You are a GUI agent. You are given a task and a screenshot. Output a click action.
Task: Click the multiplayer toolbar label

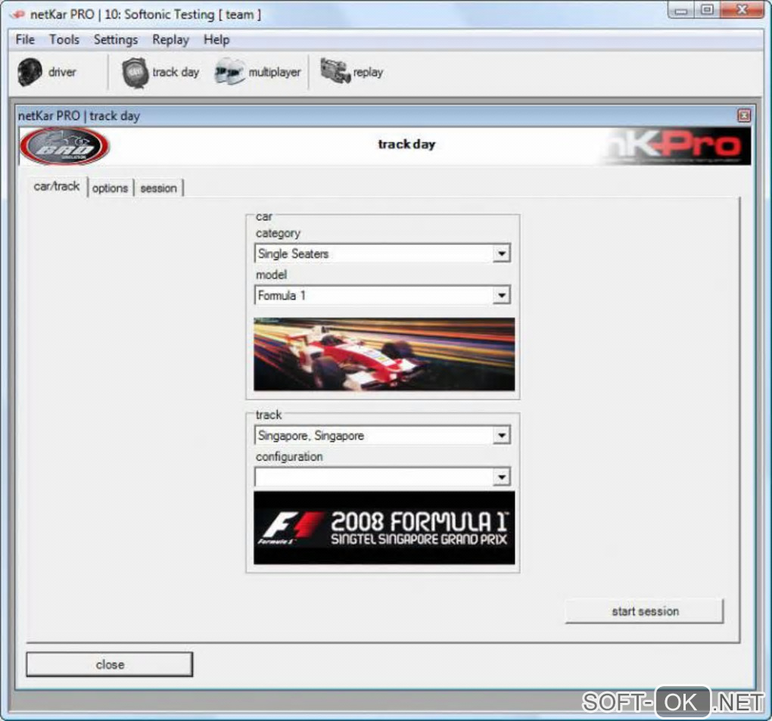click(x=274, y=73)
